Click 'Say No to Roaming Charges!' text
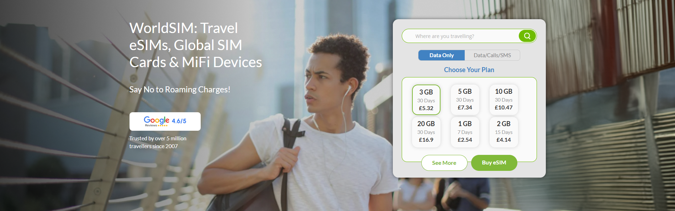Viewport: 675px width, 211px height. click(x=180, y=90)
